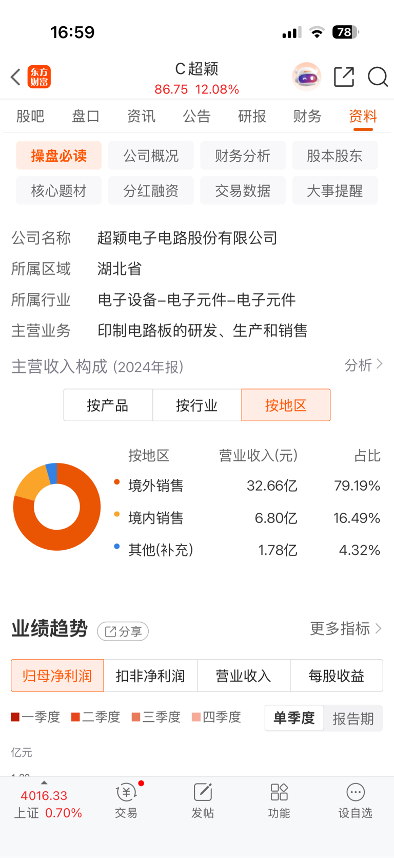This screenshot has height=858, width=394.
Task: Tap the 东方财富 logo icon
Action: click(39, 77)
